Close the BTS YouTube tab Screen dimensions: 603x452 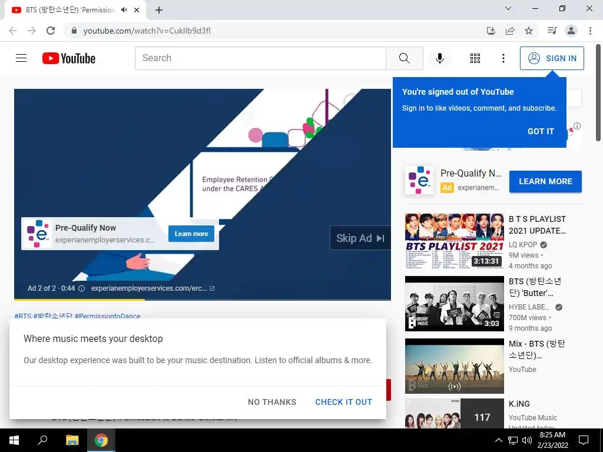click(x=137, y=10)
